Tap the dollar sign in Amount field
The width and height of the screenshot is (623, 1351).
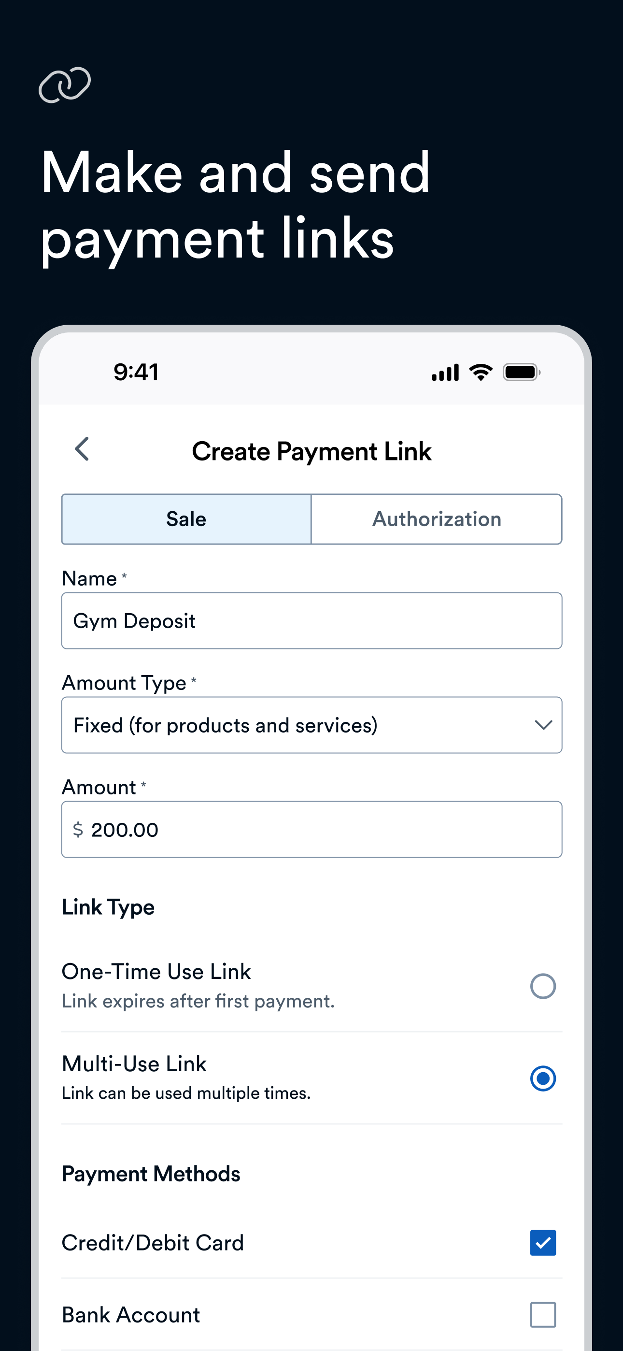click(78, 830)
